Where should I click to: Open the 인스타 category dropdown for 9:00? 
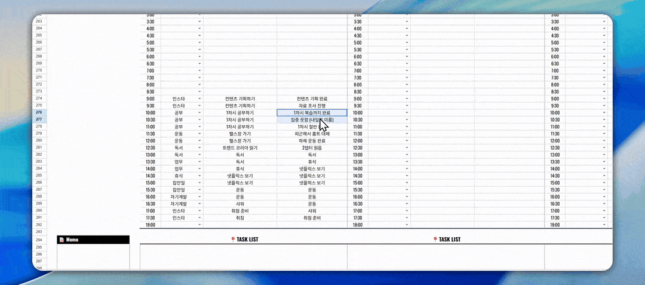199,99
